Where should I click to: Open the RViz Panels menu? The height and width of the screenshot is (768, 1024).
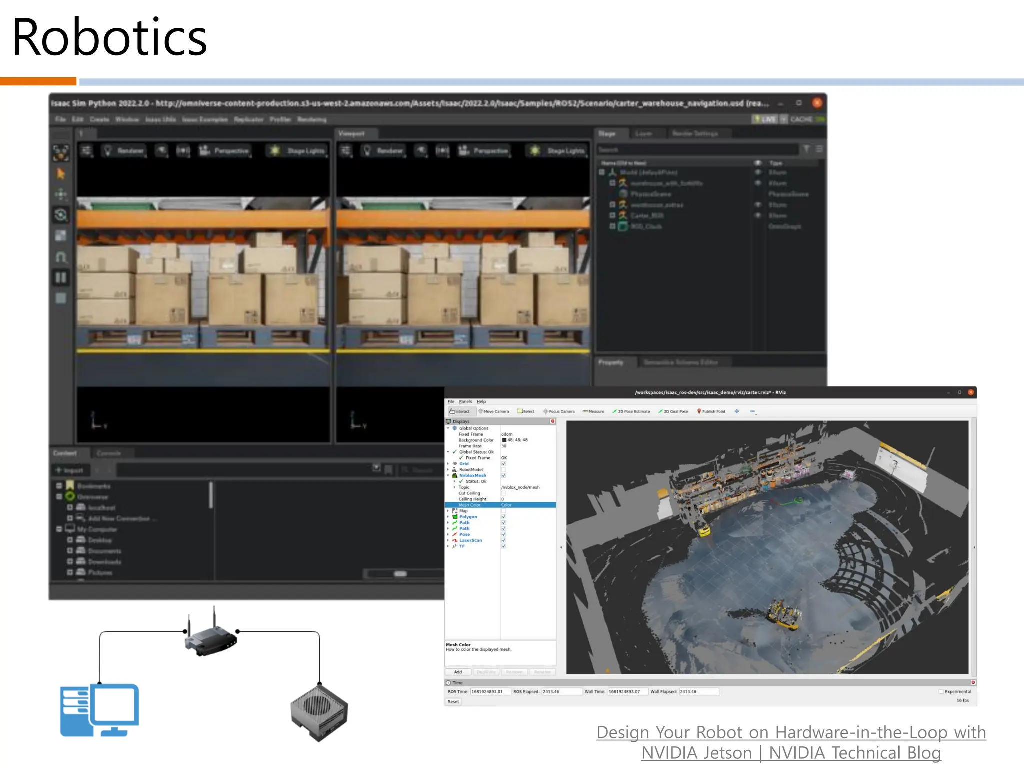465,401
